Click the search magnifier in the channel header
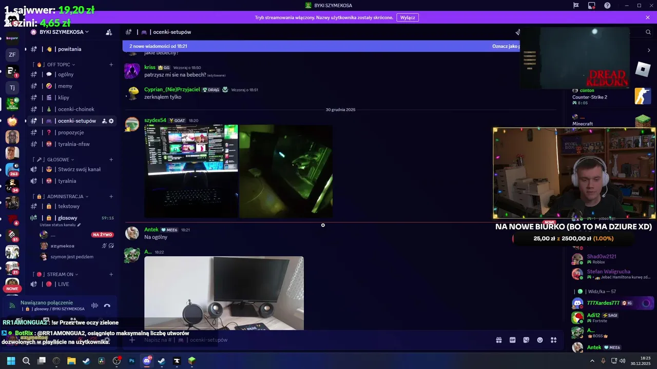This screenshot has width=657, height=369. pyautogui.click(x=648, y=32)
